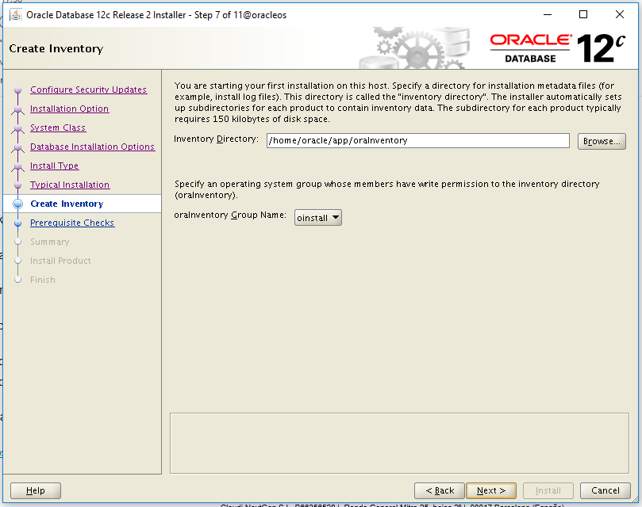642x507 pixels.
Task: Click the Install Type step marker
Action: [x=17, y=166]
